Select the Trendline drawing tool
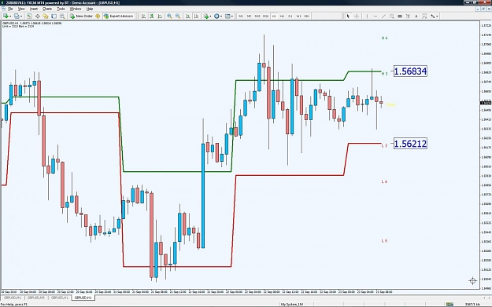 pos(383,16)
